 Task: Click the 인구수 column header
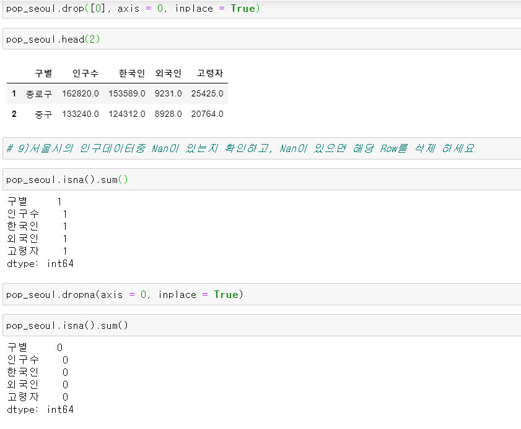(x=85, y=74)
